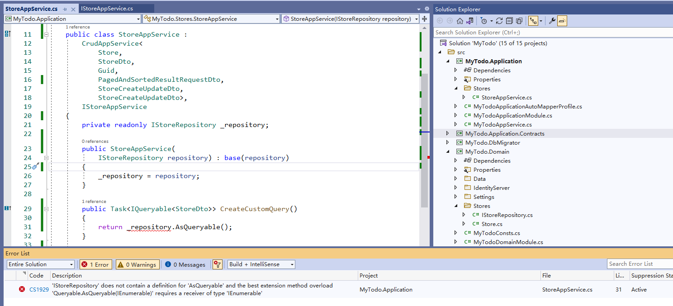
Task: Open the Entire Solution dropdown
Action: click(40, 264)
